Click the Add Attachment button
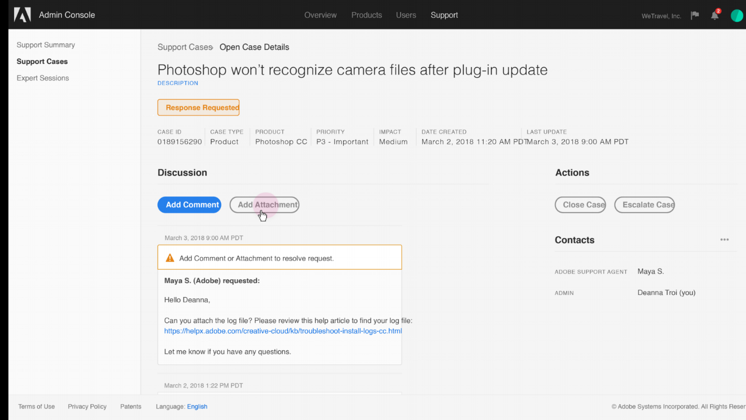The image size is (746, 420). click(x=264, y=205)
